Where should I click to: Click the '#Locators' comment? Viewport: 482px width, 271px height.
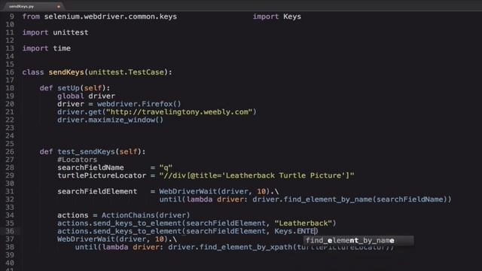pyautogui.click(x=77, y=160)
